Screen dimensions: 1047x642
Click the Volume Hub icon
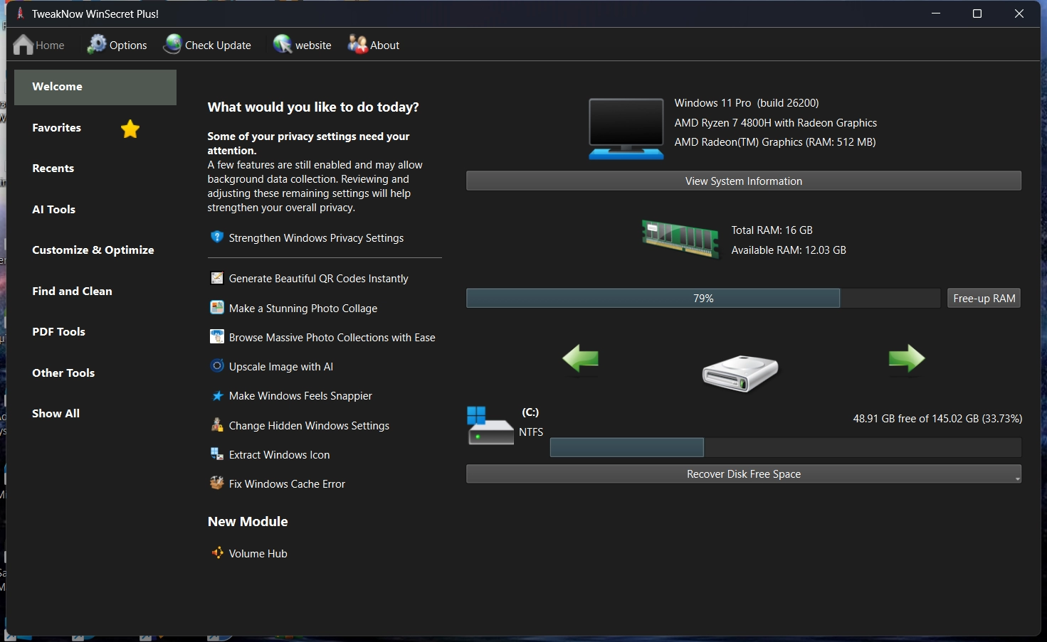click(x=217, y=552)
